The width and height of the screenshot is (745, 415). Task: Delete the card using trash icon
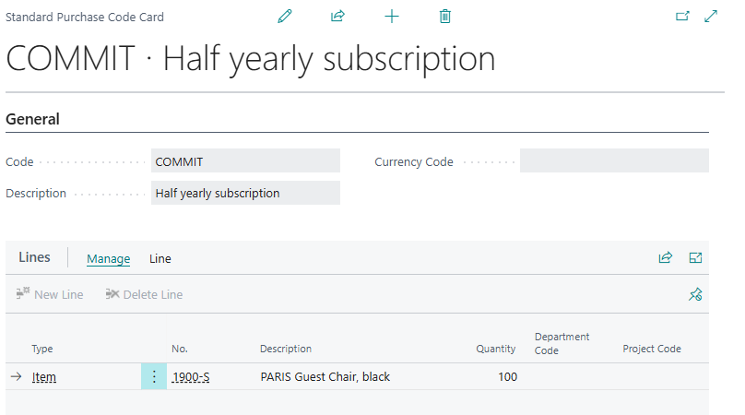444,17
